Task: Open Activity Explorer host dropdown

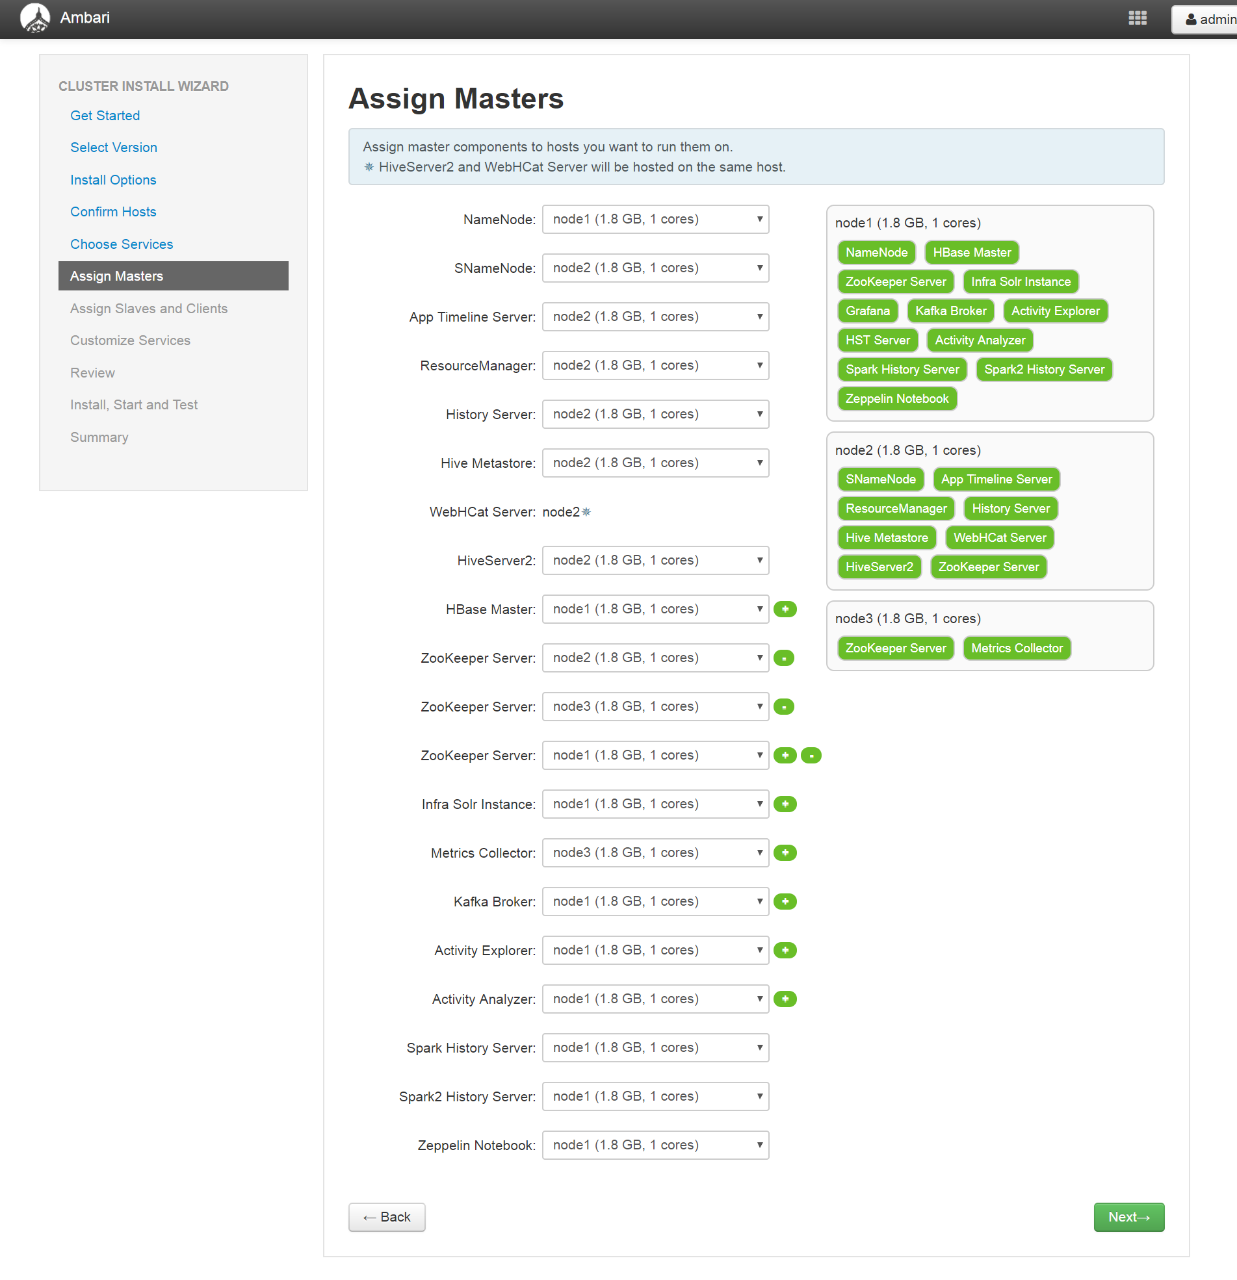Action: (x=655, y=950)
